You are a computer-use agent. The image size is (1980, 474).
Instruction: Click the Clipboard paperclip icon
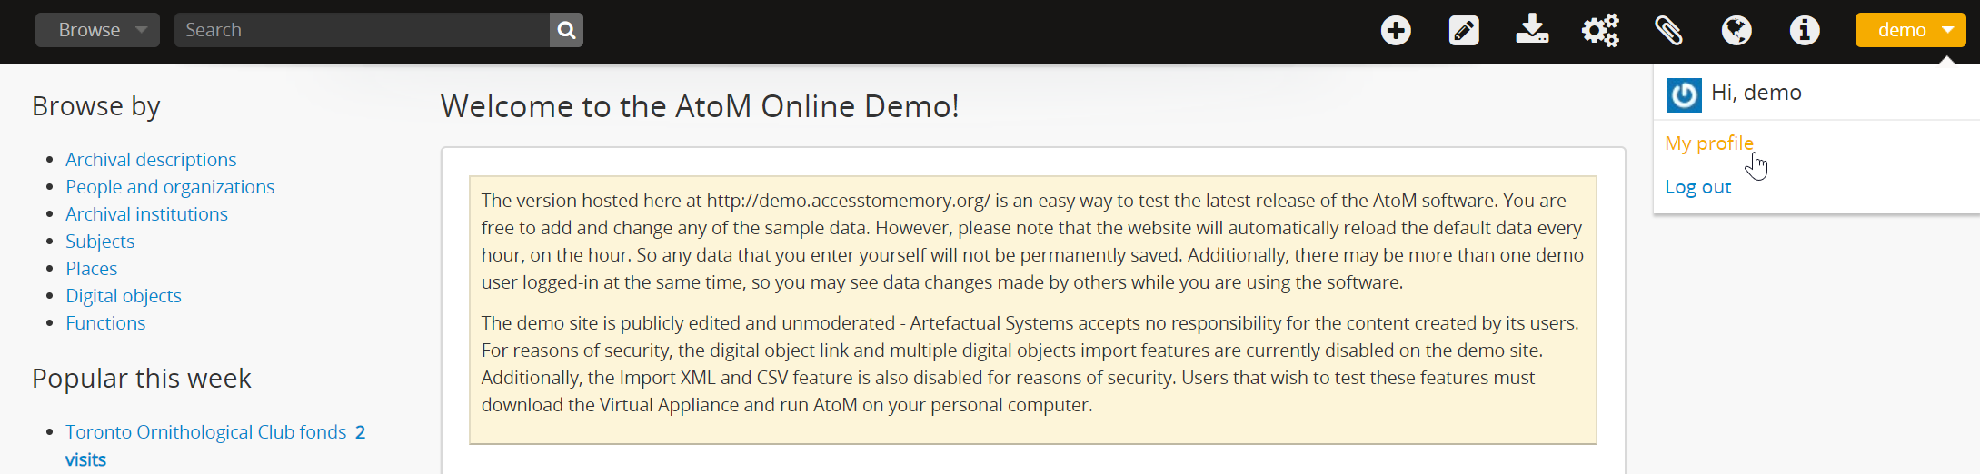[1668, 30]
